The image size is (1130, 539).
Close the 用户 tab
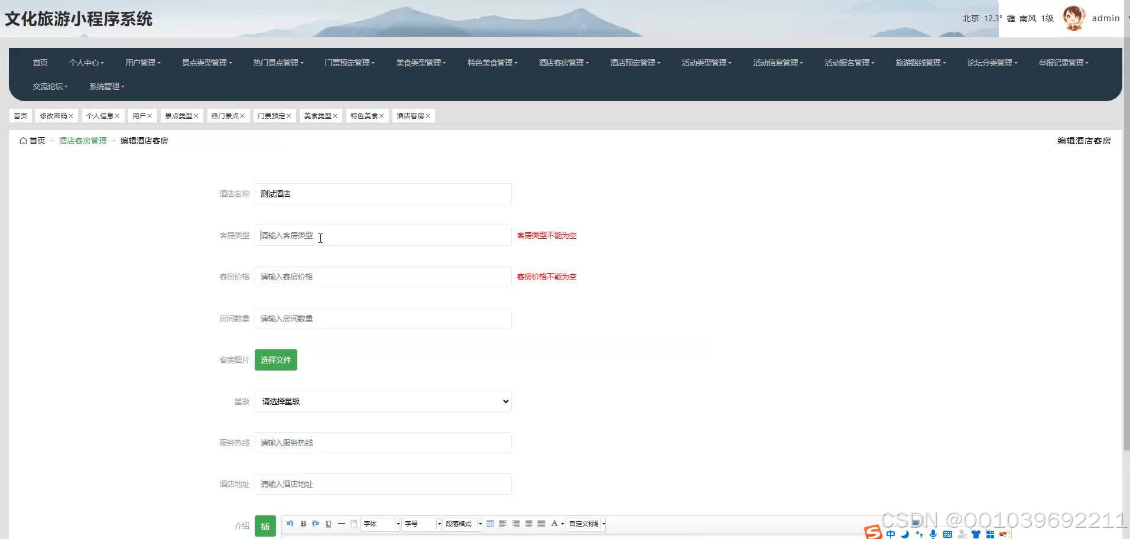pyautogui.click(x=150, y=116)
